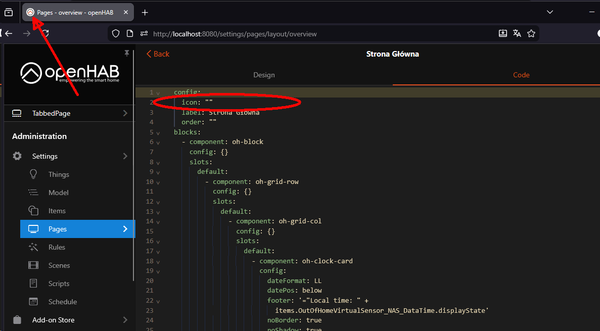Expand the TabbedPage chevron
The image size is (600, 331).
pos(125,113)
